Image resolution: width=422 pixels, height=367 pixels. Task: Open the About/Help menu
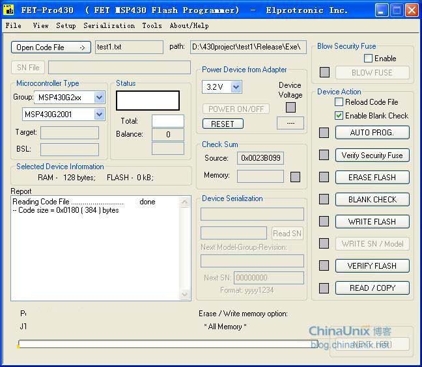click(x=190, y=25)
